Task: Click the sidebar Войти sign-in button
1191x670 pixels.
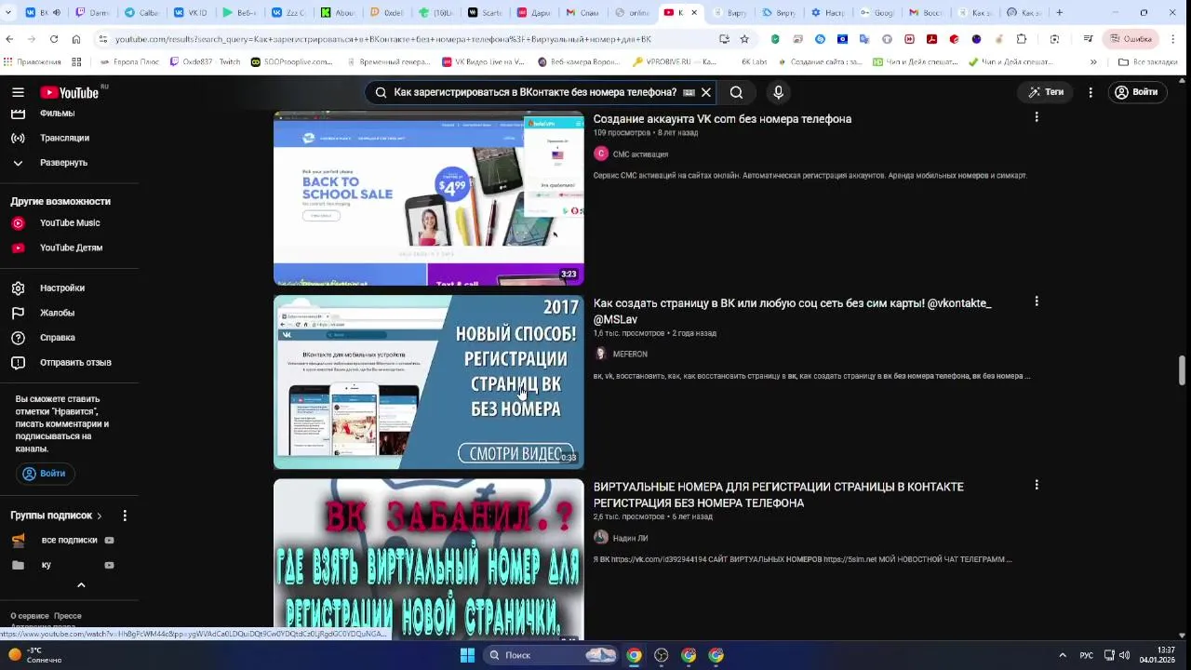Action: click(45, 474)
